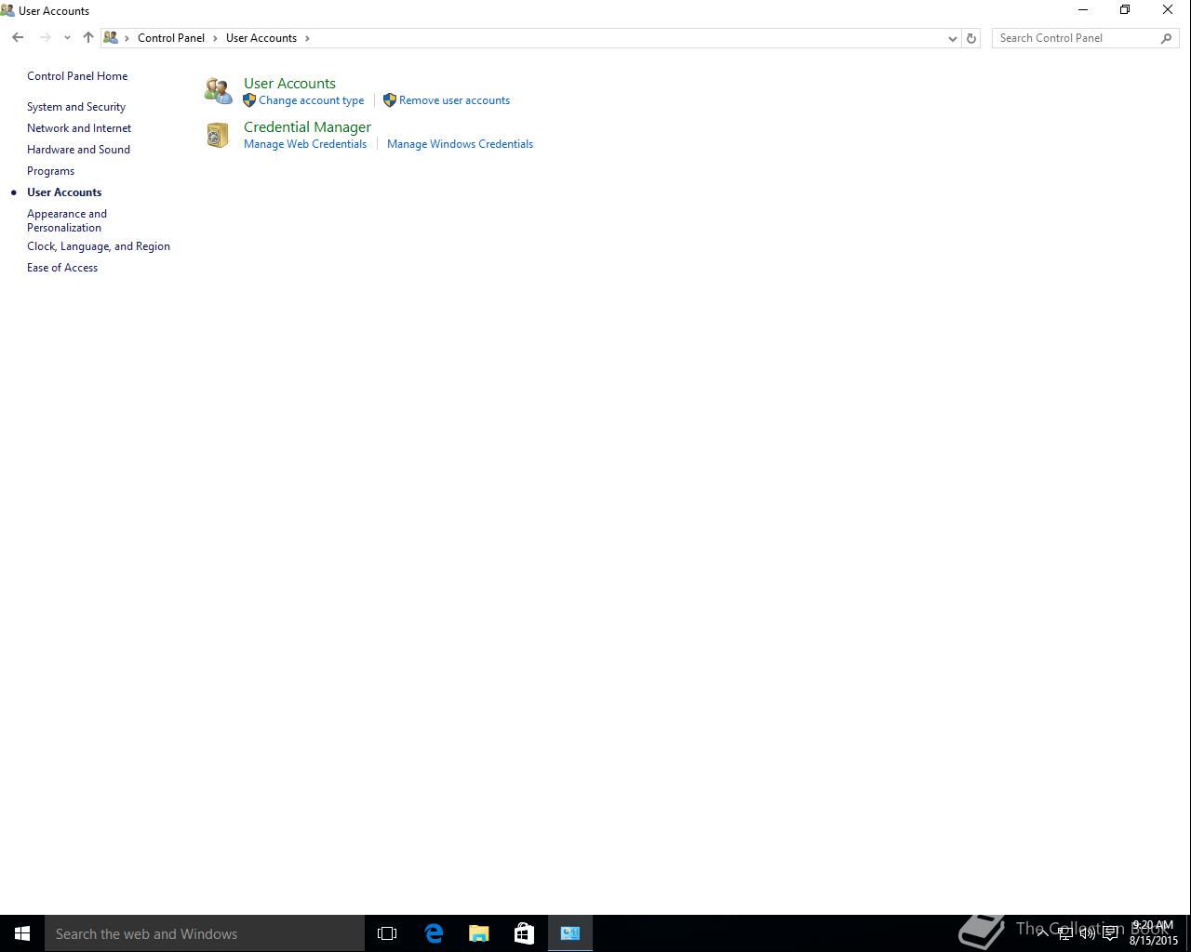Click the Forward navigation arrow
The width and height of the screenshot is (1191, 952).
[45, 38]
